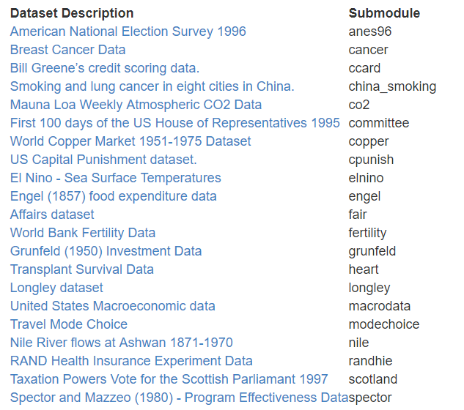Select Grunfeld (1950) Investment Data link
This screenshot has width=464, height=410.
click(x=106, y=251)
